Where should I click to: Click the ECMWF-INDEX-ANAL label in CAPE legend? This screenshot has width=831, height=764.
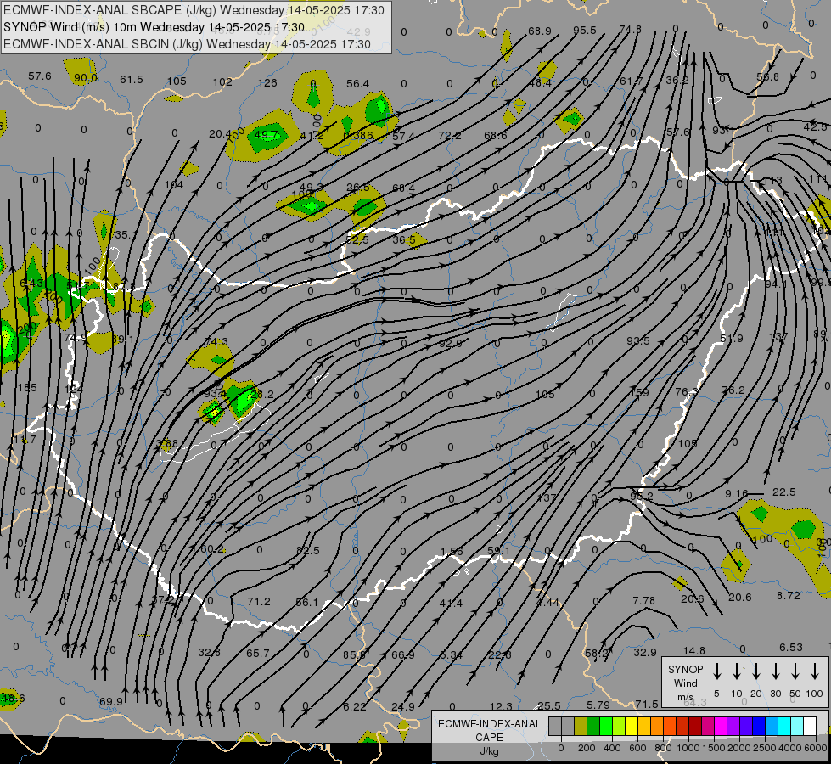tap(489, 724)
